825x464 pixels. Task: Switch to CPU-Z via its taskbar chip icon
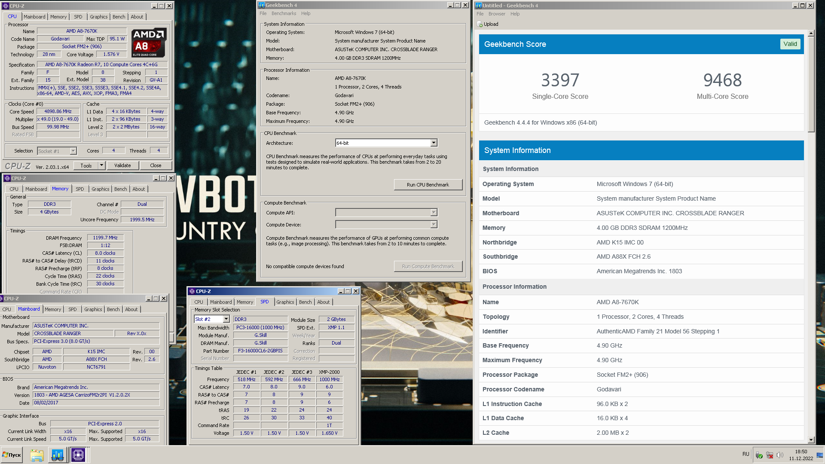78,455
